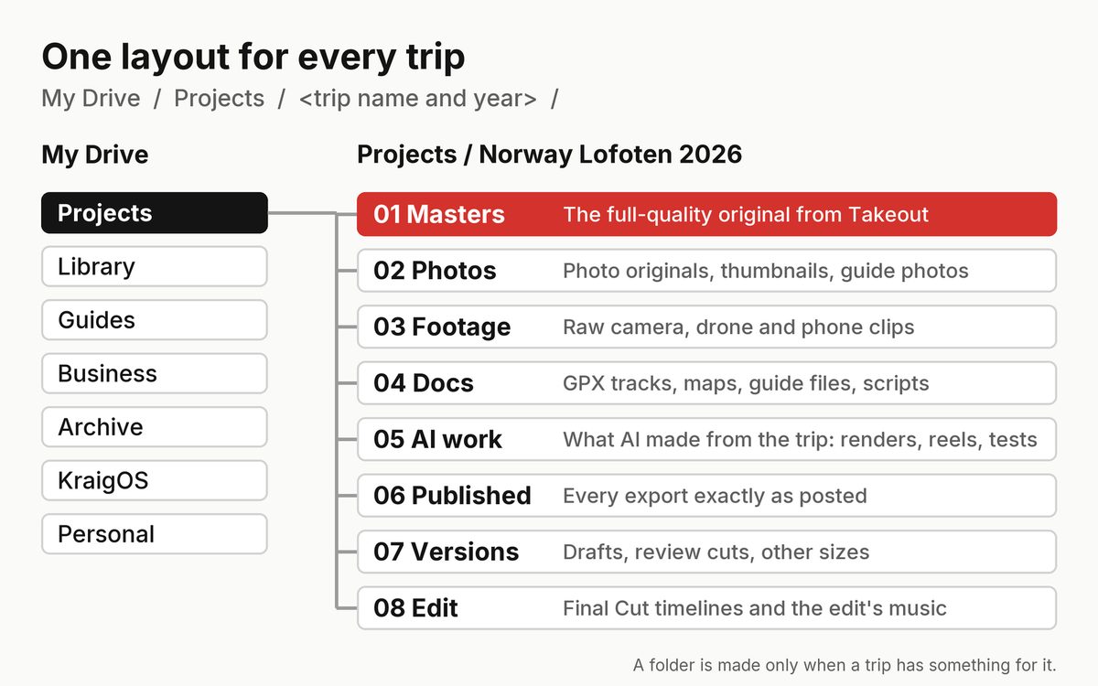1098x686 pixels.
Task: Select the KraigOS folder
Action: pos(155,480)
